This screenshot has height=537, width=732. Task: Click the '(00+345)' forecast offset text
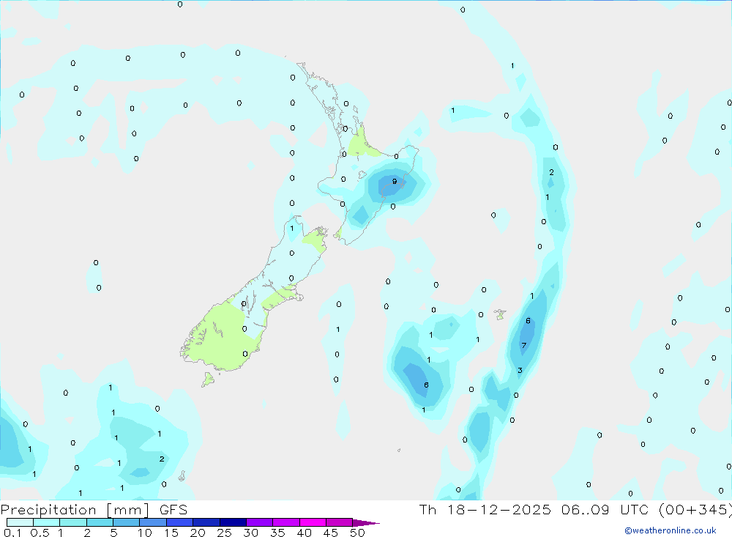(x=695, y=510)
